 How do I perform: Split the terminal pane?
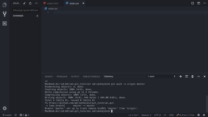pos(187,77)
